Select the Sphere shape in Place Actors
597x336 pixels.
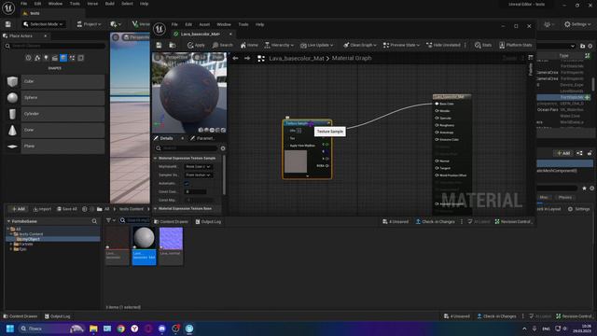(x=56, y=98)
